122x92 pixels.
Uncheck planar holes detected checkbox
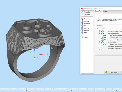tap(102, 40)
